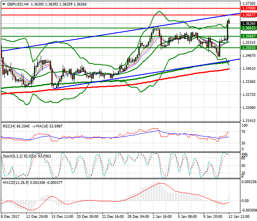This screenshot has height=221, width=257.
Task: Click the 12 Jan 12:00 time axis label
Action: pyautogui.click(x=239, y=216)
